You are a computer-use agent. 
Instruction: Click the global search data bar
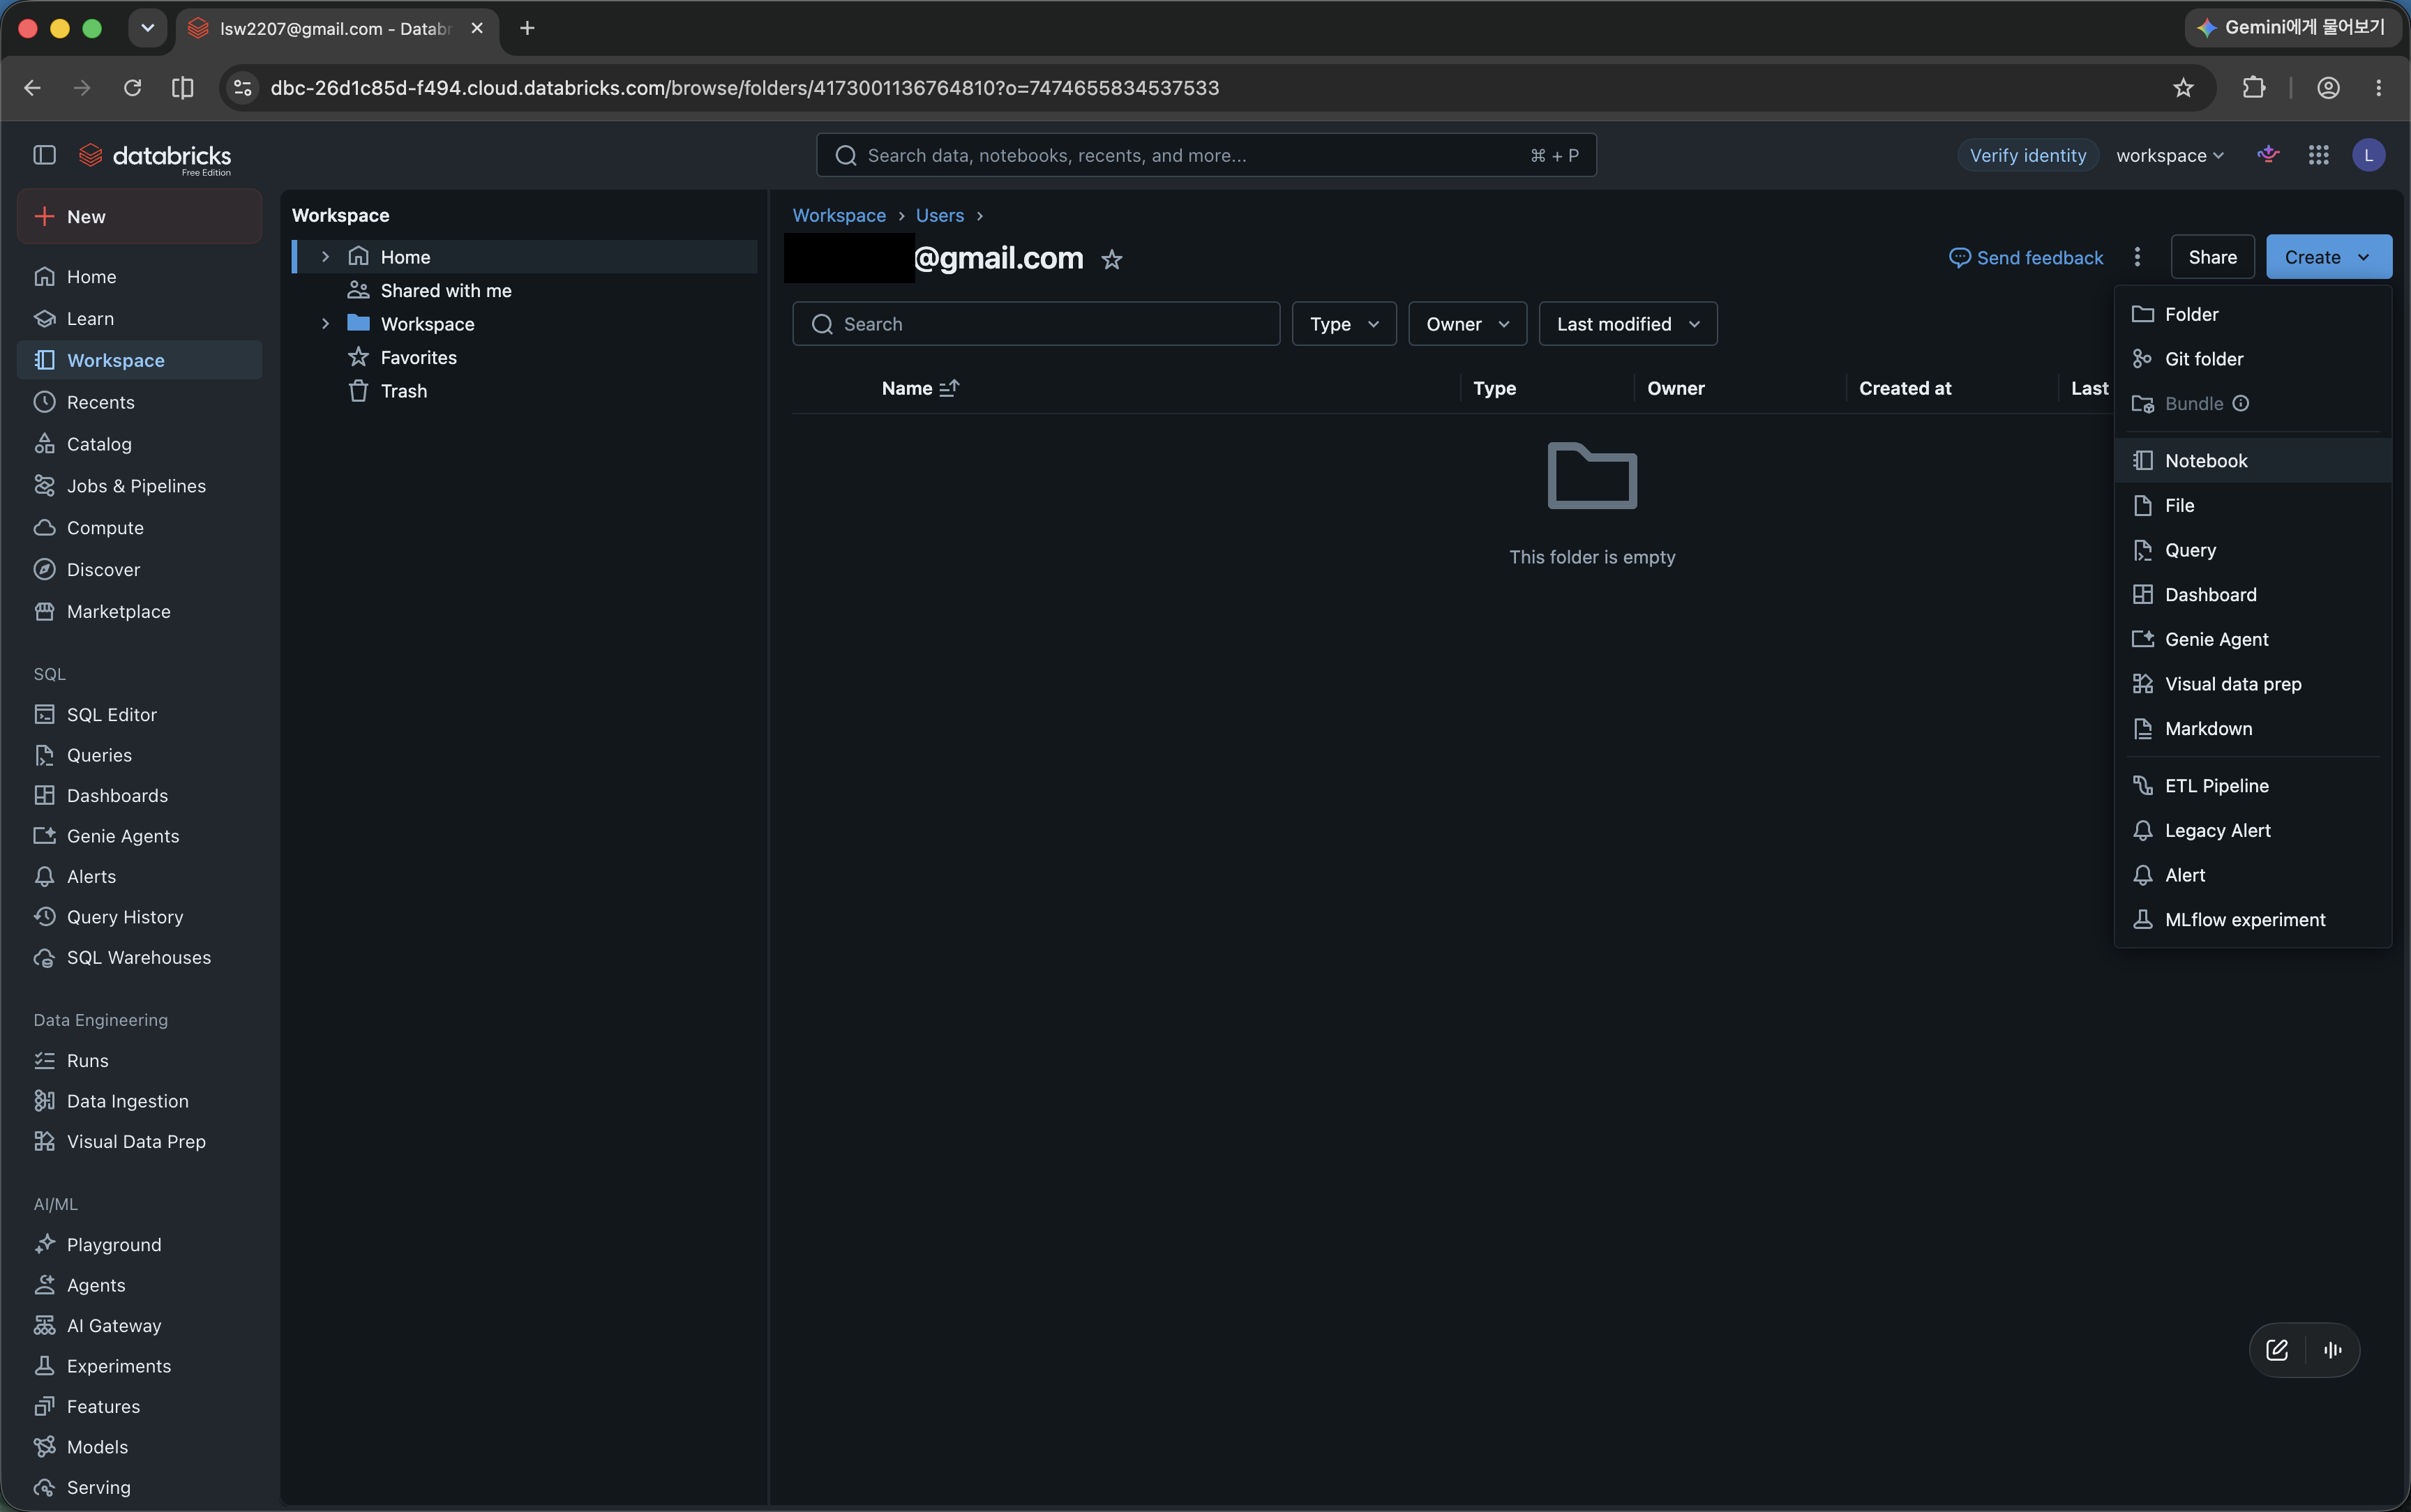1206,155
